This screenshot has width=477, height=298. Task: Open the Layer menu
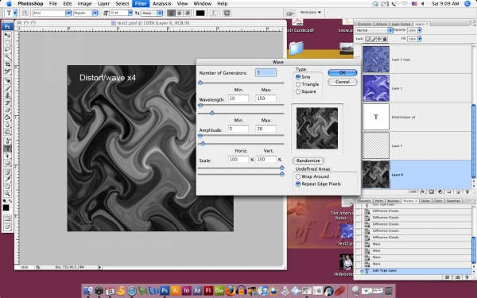103,4
